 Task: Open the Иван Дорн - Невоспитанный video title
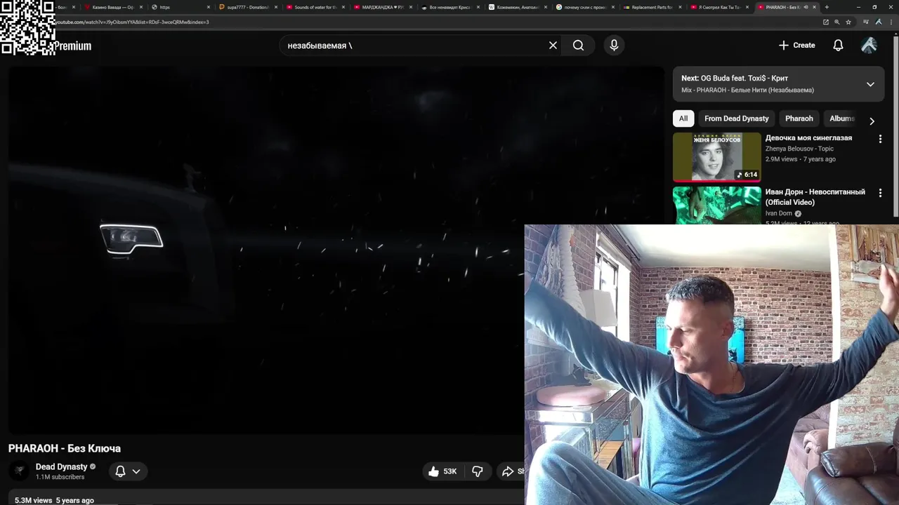tap(815, 197)
